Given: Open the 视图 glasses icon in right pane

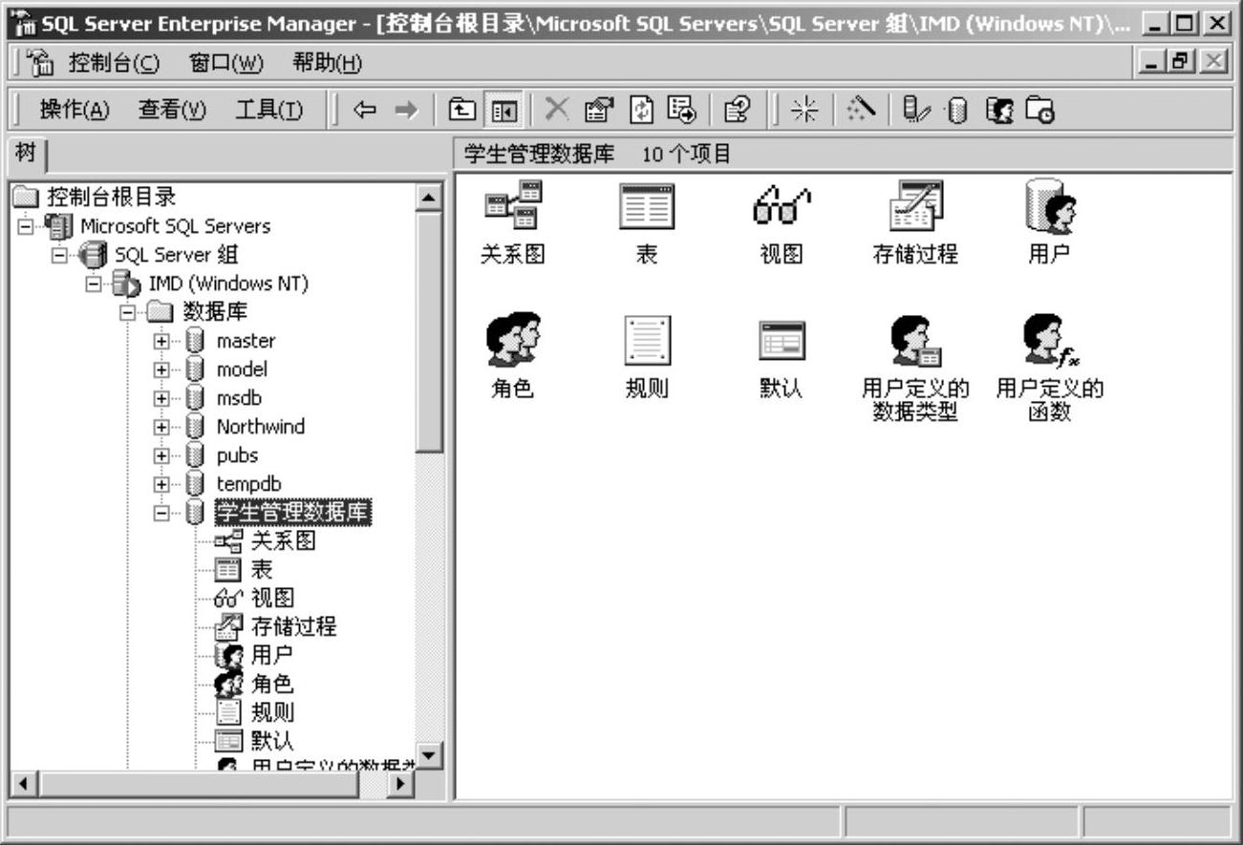Looking at the screenshot, I should click(782, 205).
